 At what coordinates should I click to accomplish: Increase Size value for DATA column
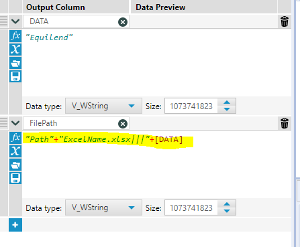click(227, 102)
